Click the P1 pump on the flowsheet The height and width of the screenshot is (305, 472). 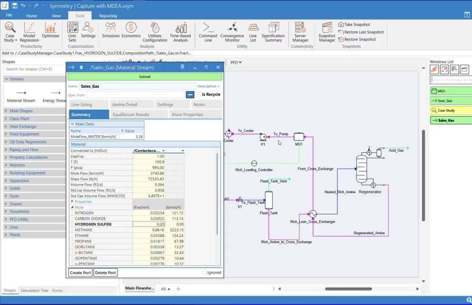tap(263, 137)
